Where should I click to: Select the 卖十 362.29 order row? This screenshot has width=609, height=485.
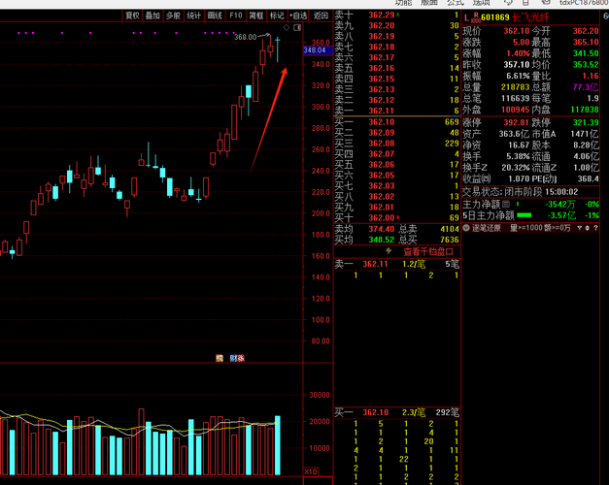[x=397, y=16]
